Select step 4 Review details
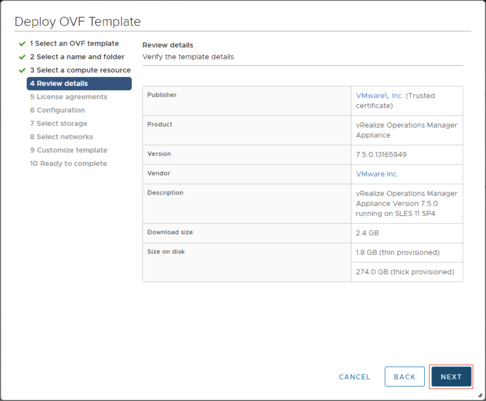 [79, 83]
